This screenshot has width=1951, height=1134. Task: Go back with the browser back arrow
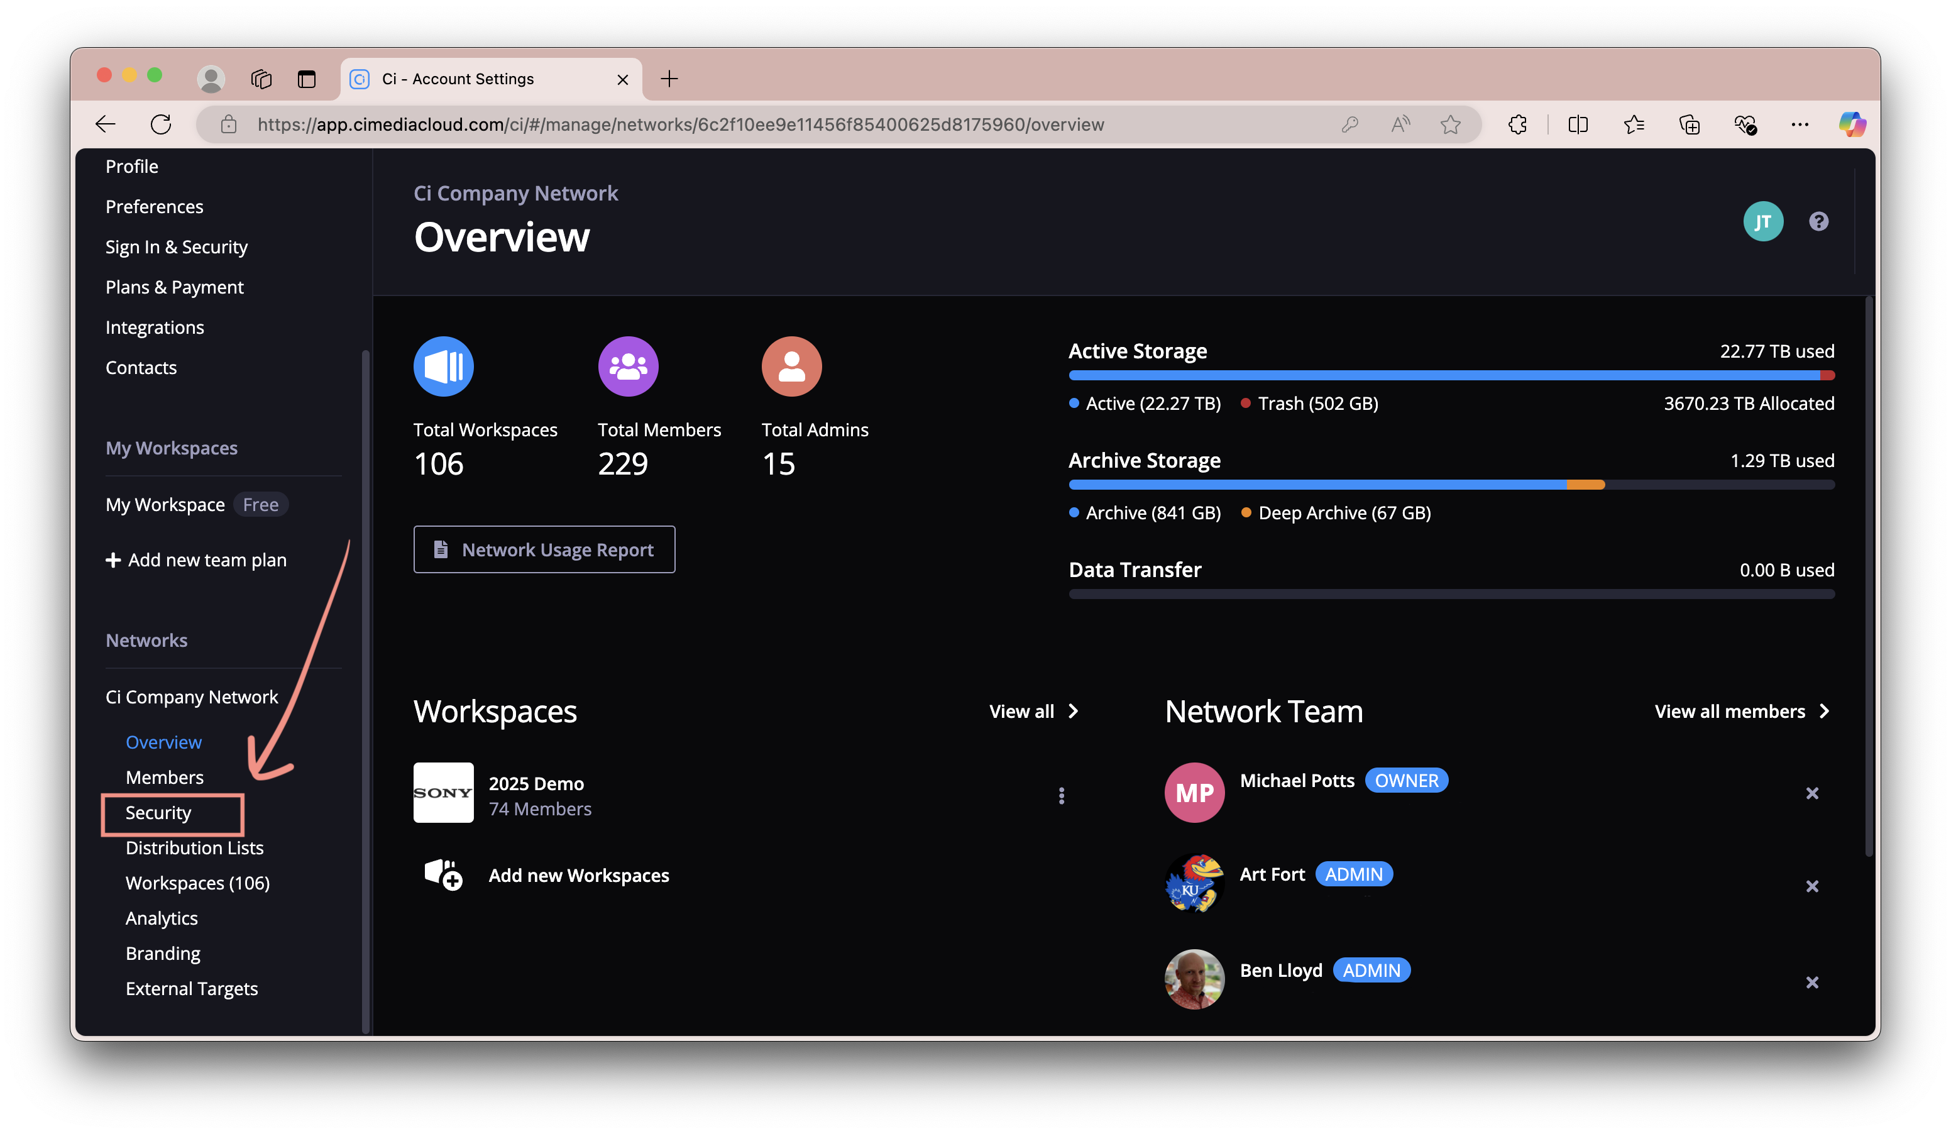point(106,124)
